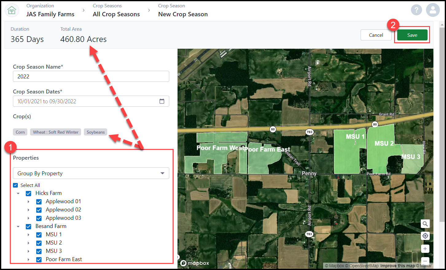The width and height of the screenshot is (446, 270).
Task: Toggle the Hicks Farm checkbox
Action: 29,193
